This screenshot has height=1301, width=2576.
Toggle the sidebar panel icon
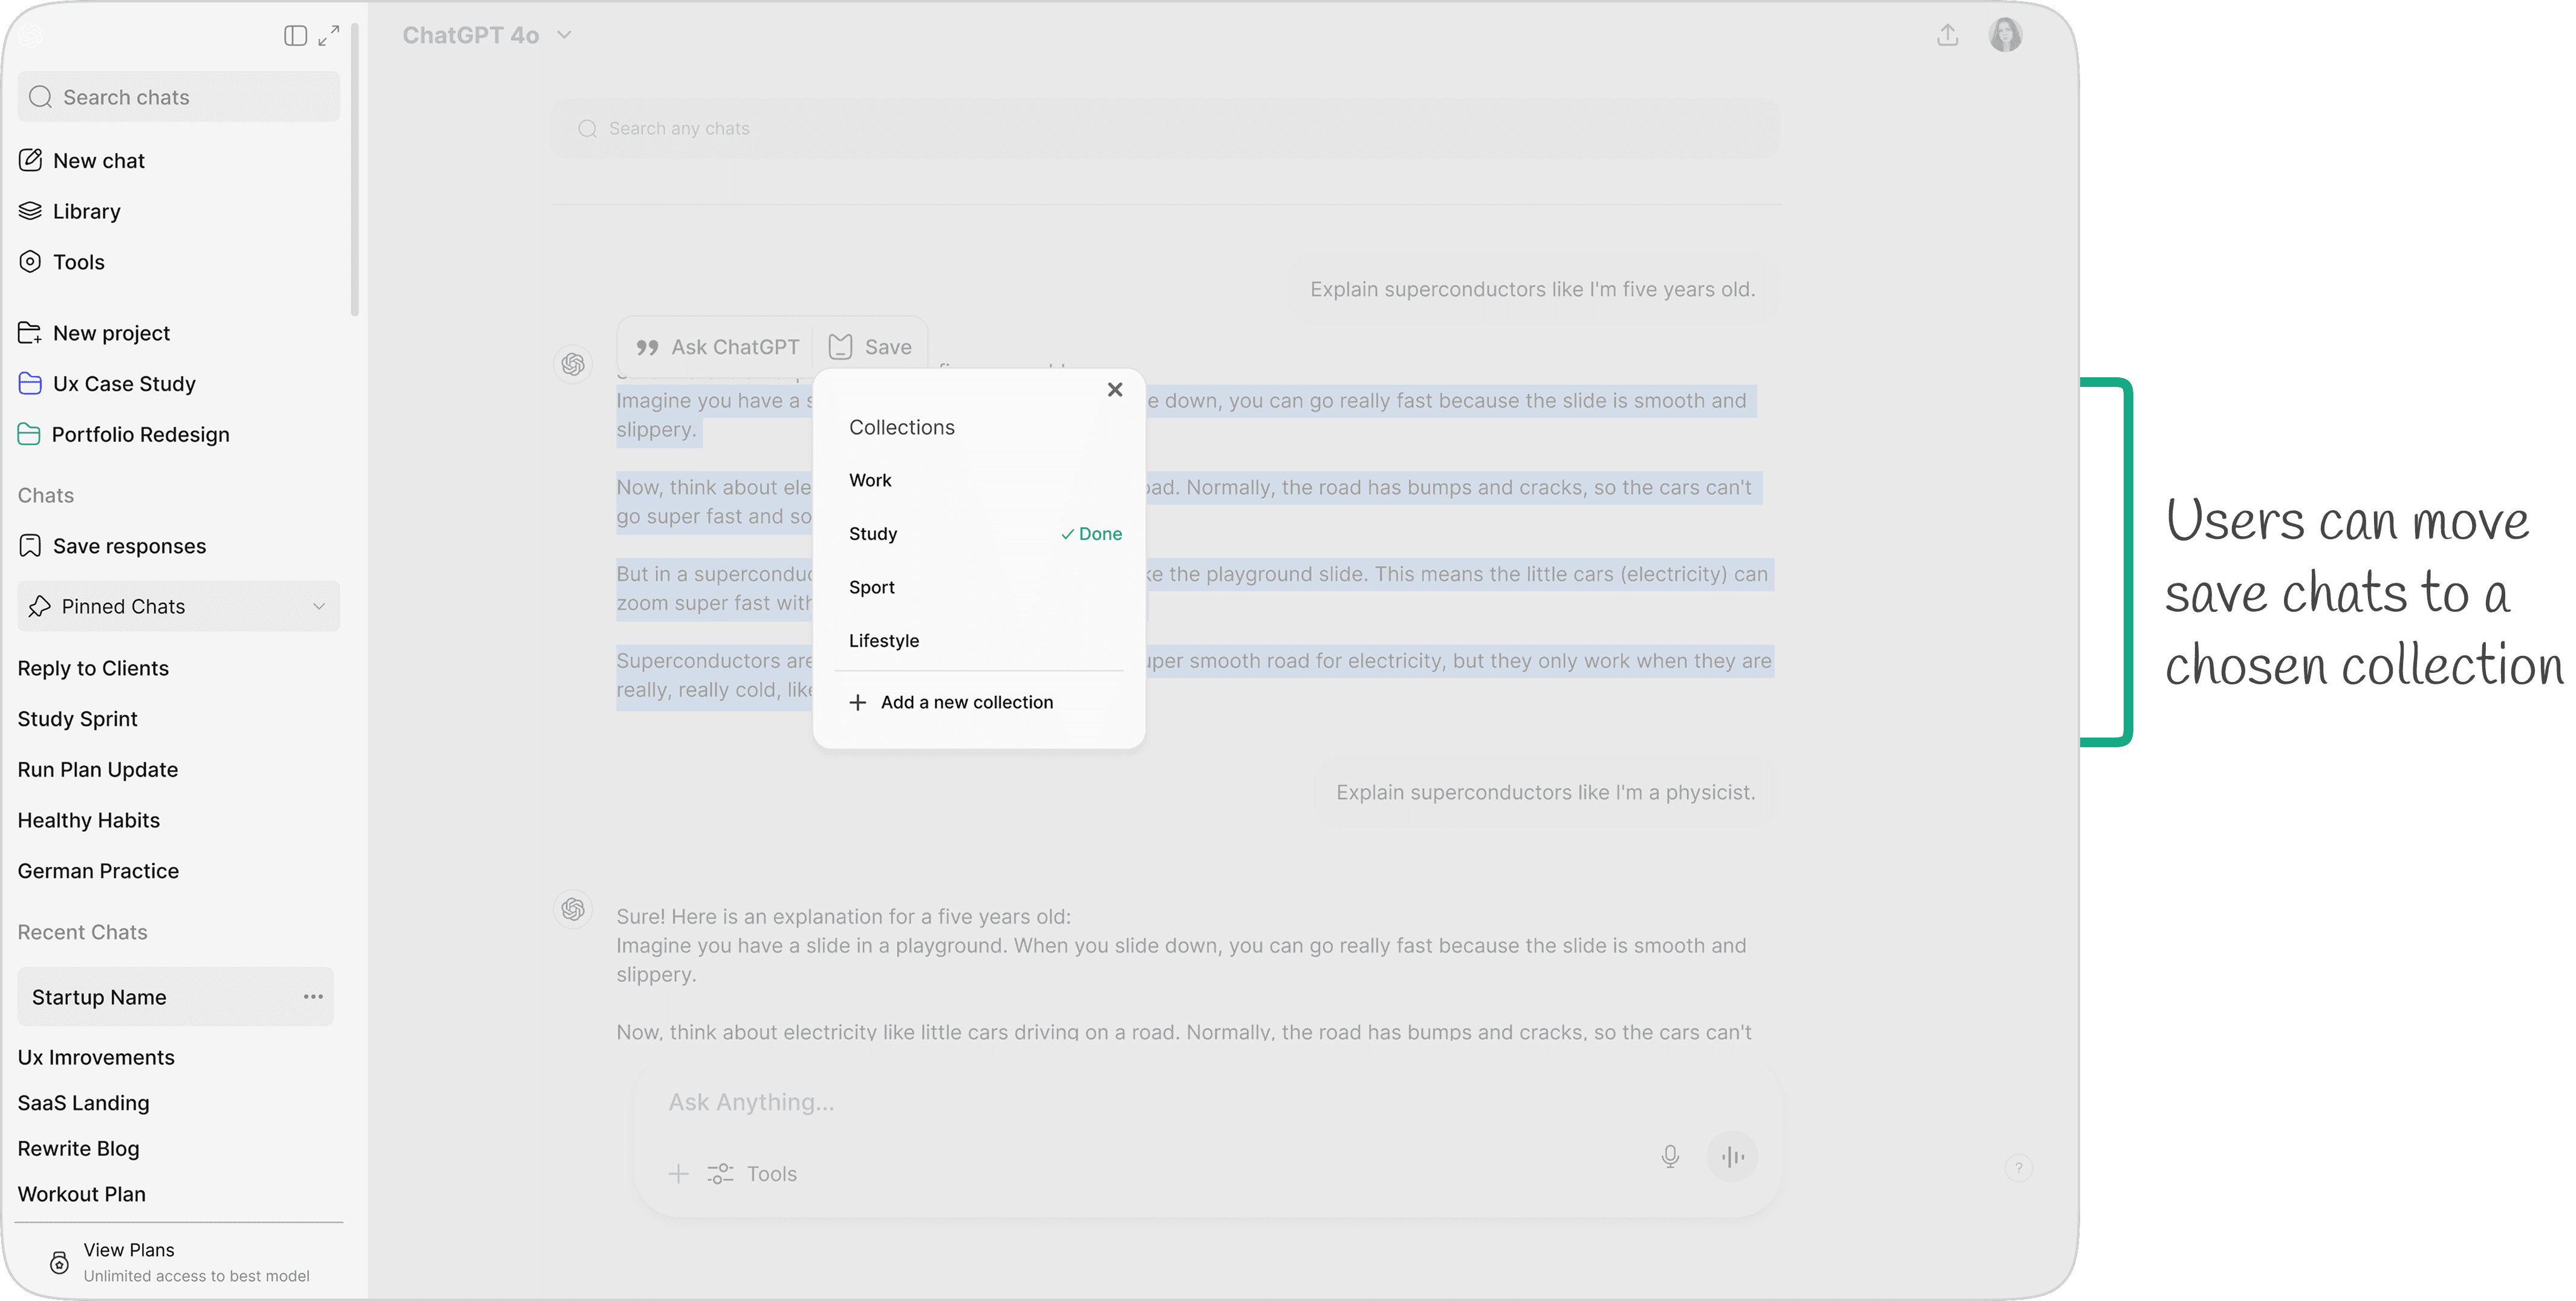pyautogui.click(x=294, y=36)
